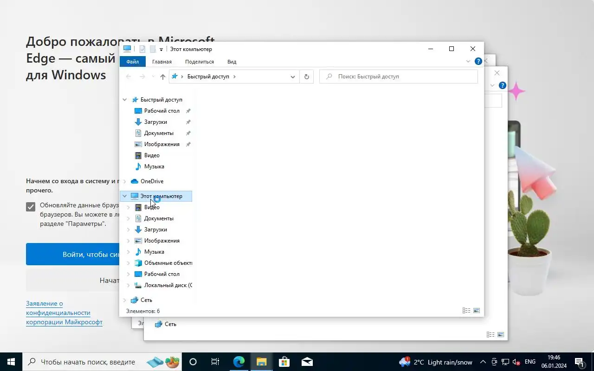
Task: Click the Рабочий стол monitor icon, pinned row
Action: point(138,111)
